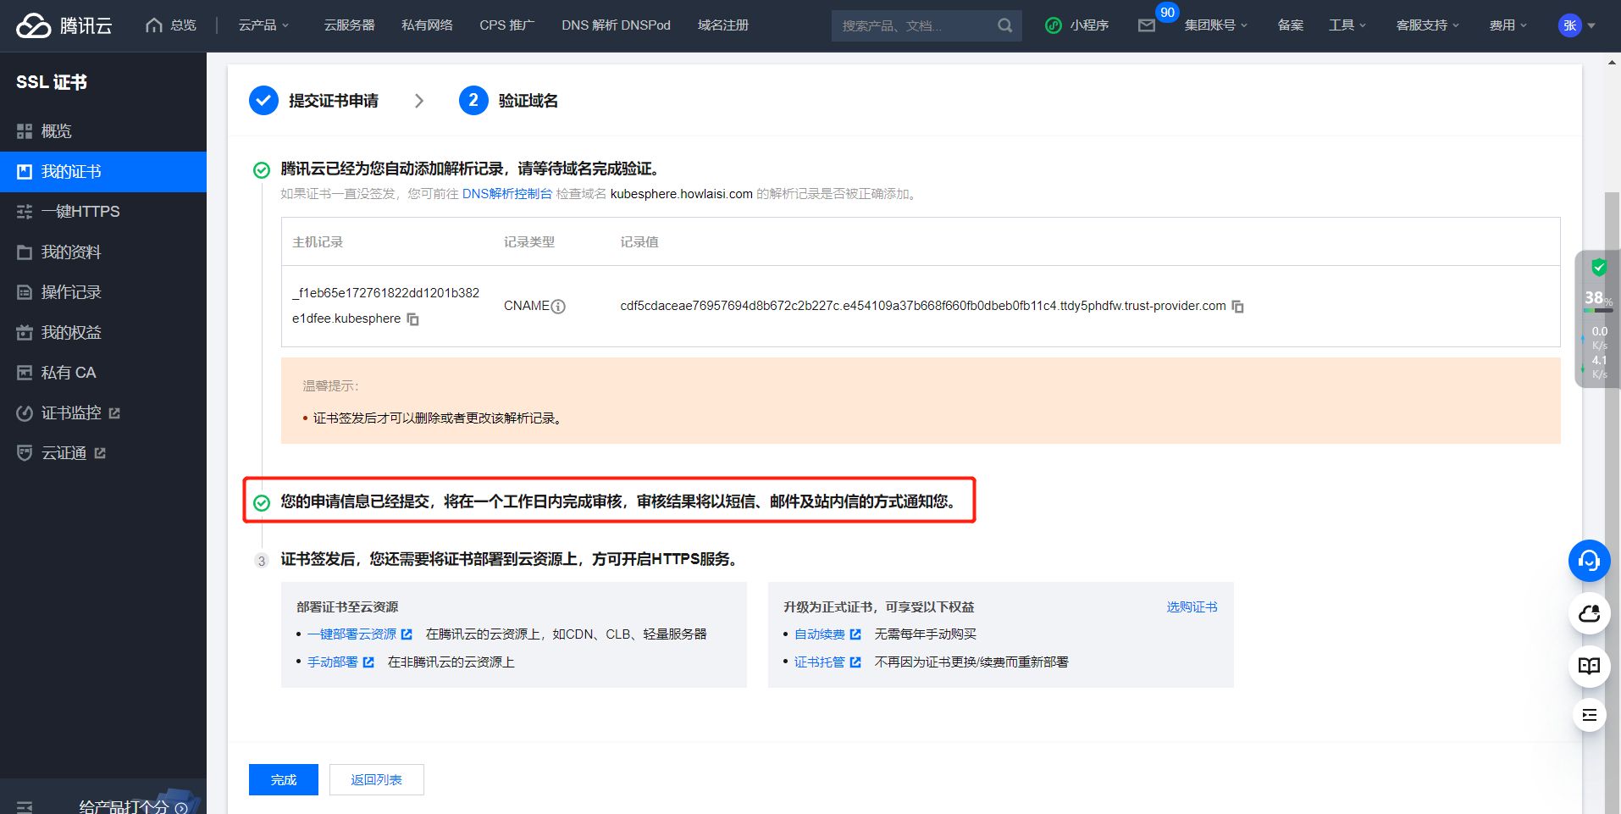The height and width of the screenshot is (814, 1621).
Task: Open the customer service headset button
Action: (x=1589, y=561)
